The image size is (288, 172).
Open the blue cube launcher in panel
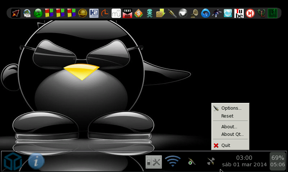(13, 162)
